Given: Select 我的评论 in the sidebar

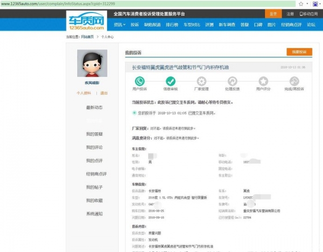Looking at the screenshot, I should click(x=94, y=148).
